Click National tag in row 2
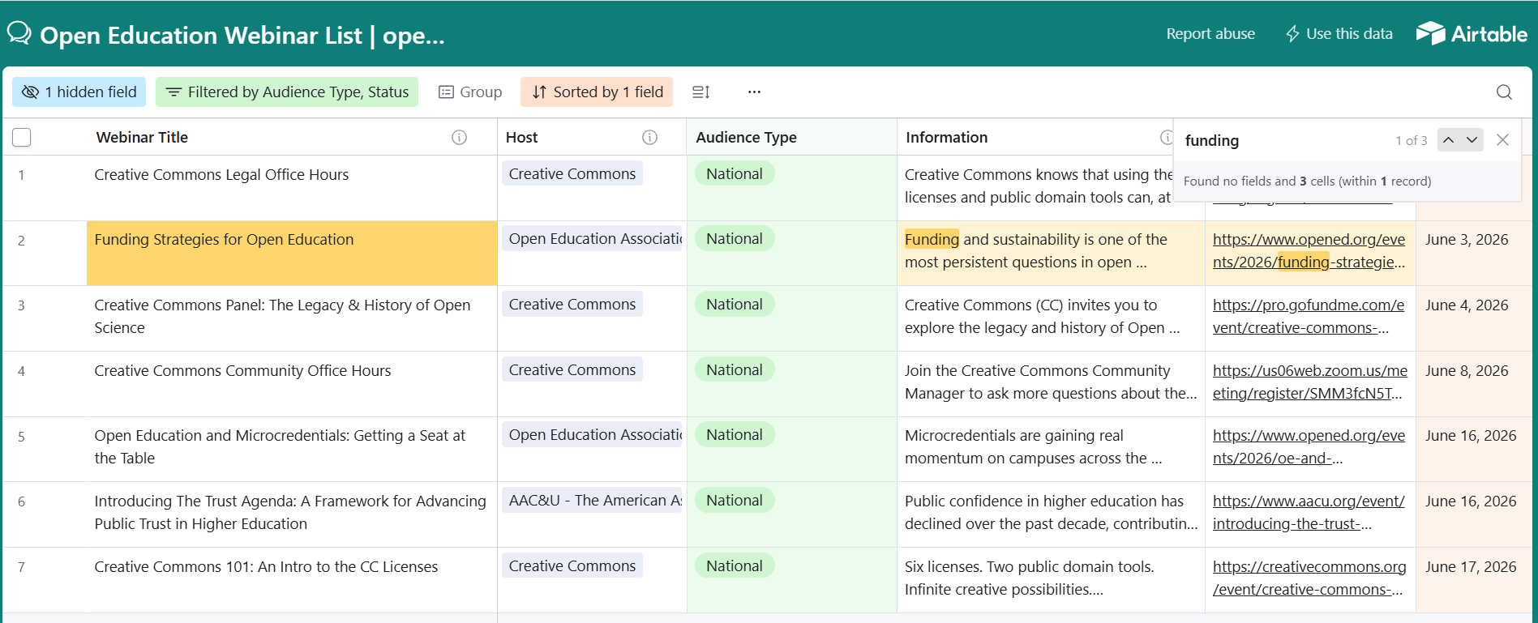The image size is (1538, 623). click(735, 239)
